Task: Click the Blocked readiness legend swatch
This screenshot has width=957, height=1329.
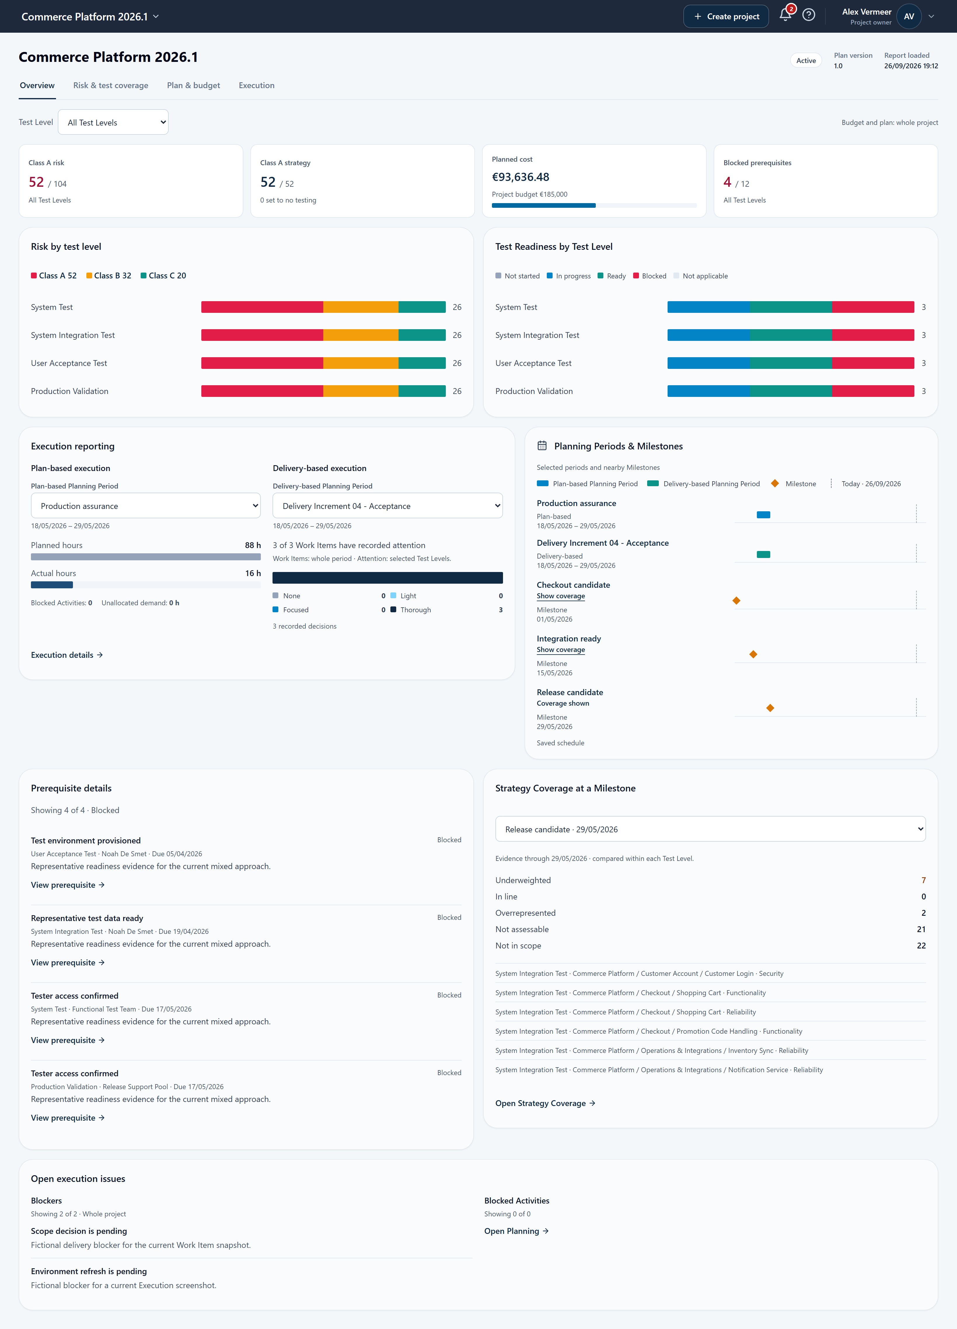Action: click(x=635, y=276)
